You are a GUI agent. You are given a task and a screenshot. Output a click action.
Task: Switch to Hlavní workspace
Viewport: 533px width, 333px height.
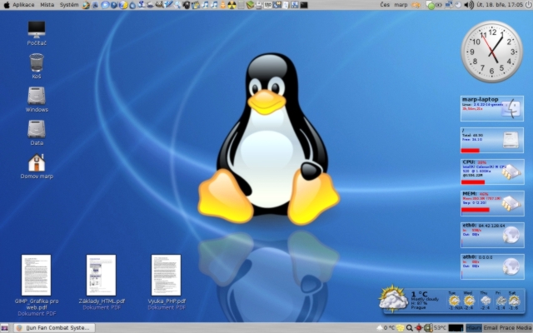[x=474, y=328]
